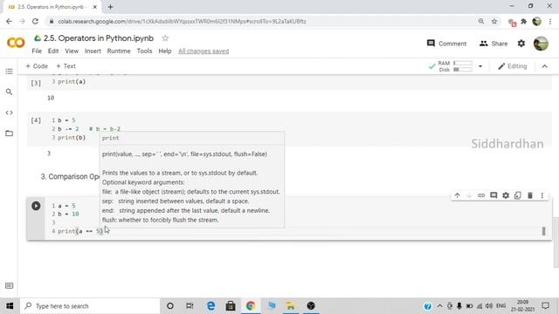Open the code snippets panel icon
559x314 pixels.
tap(10, 113)
